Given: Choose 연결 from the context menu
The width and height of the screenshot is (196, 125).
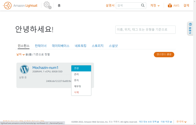Looking at the screenshot, I should click(81, 68).
